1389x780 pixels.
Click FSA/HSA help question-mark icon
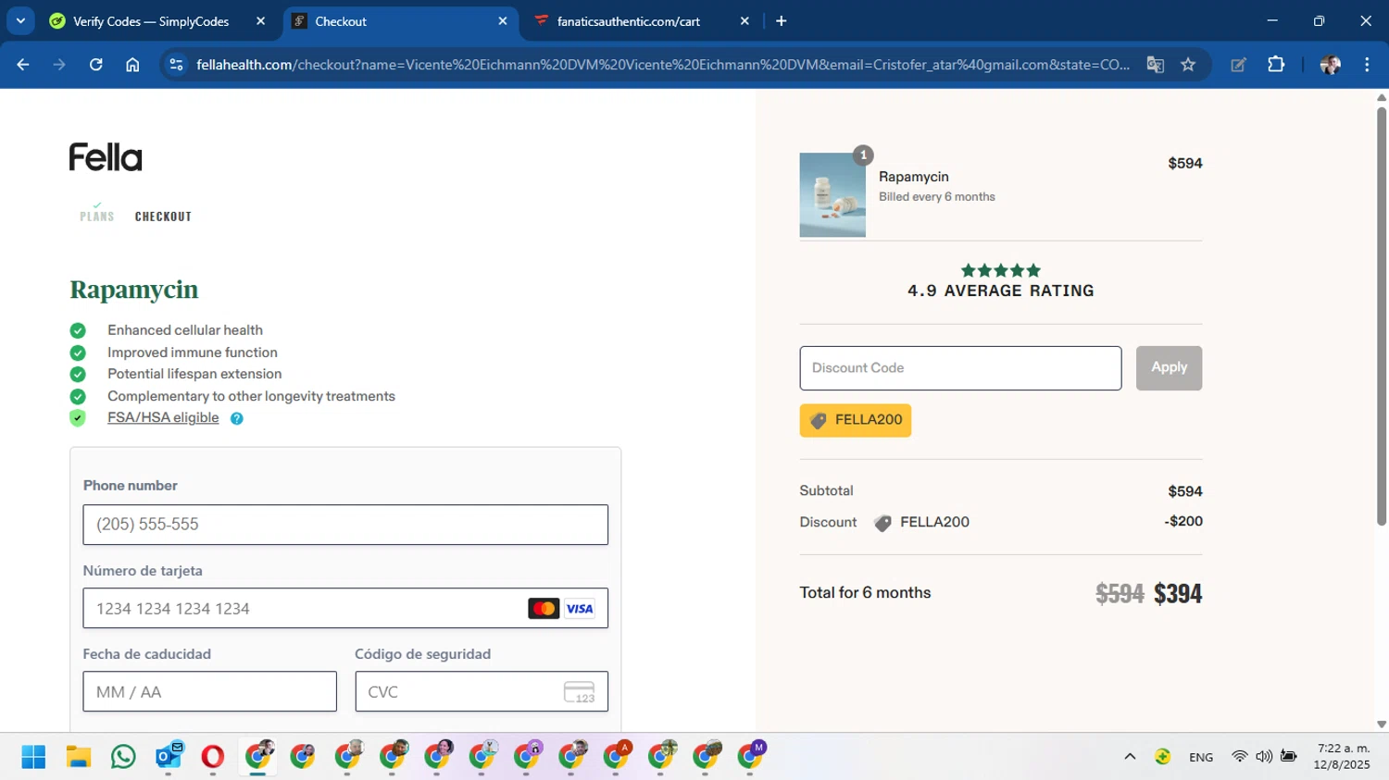(237, 418)
